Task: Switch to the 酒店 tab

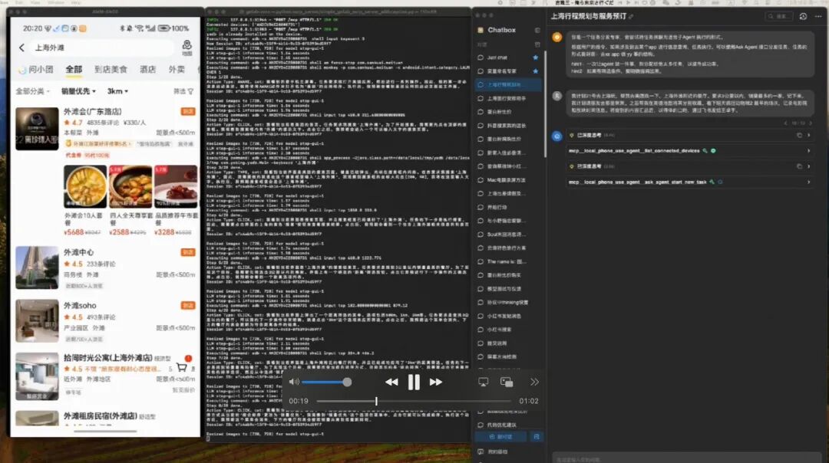Action: (147, 69)
